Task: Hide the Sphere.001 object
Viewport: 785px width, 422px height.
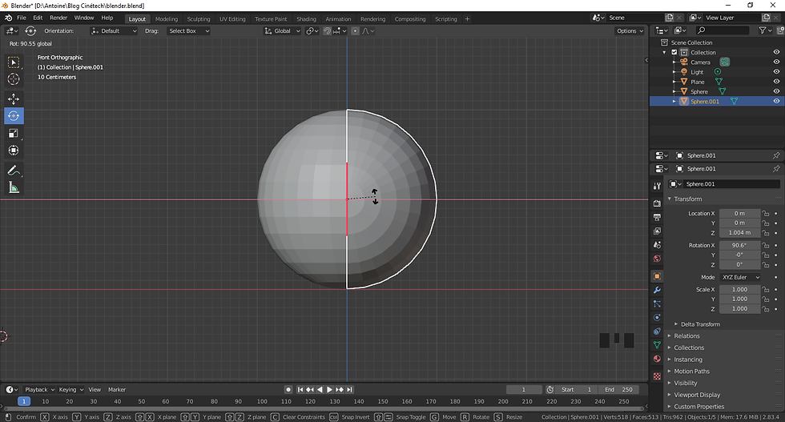Action: (776, 101)
